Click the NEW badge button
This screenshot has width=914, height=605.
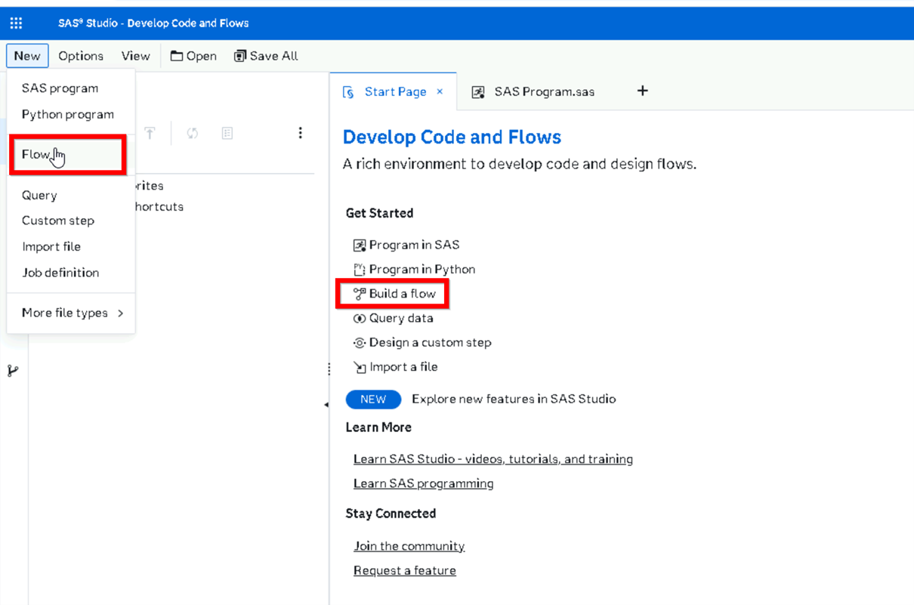[373, 400]
